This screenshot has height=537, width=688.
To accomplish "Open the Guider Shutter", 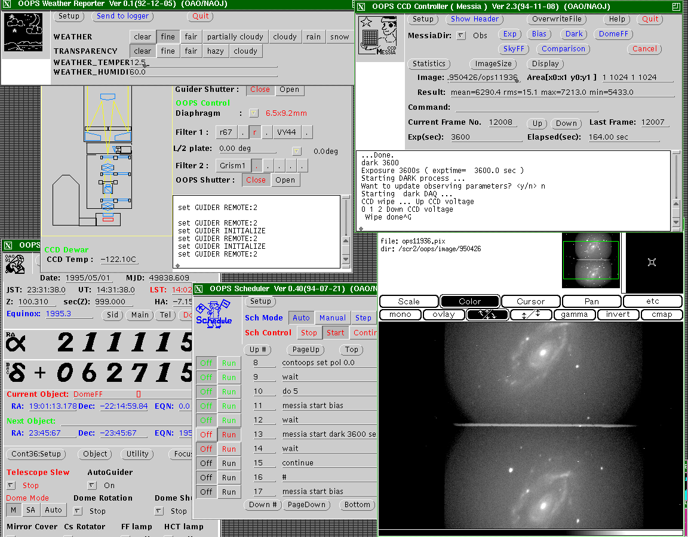I will 289,89.
